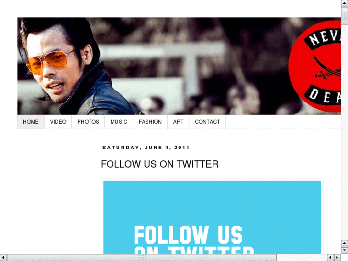Open the HOME navigation tab
Image resolution: width=348 pixels, height=261 pixels.
(31, 122)
